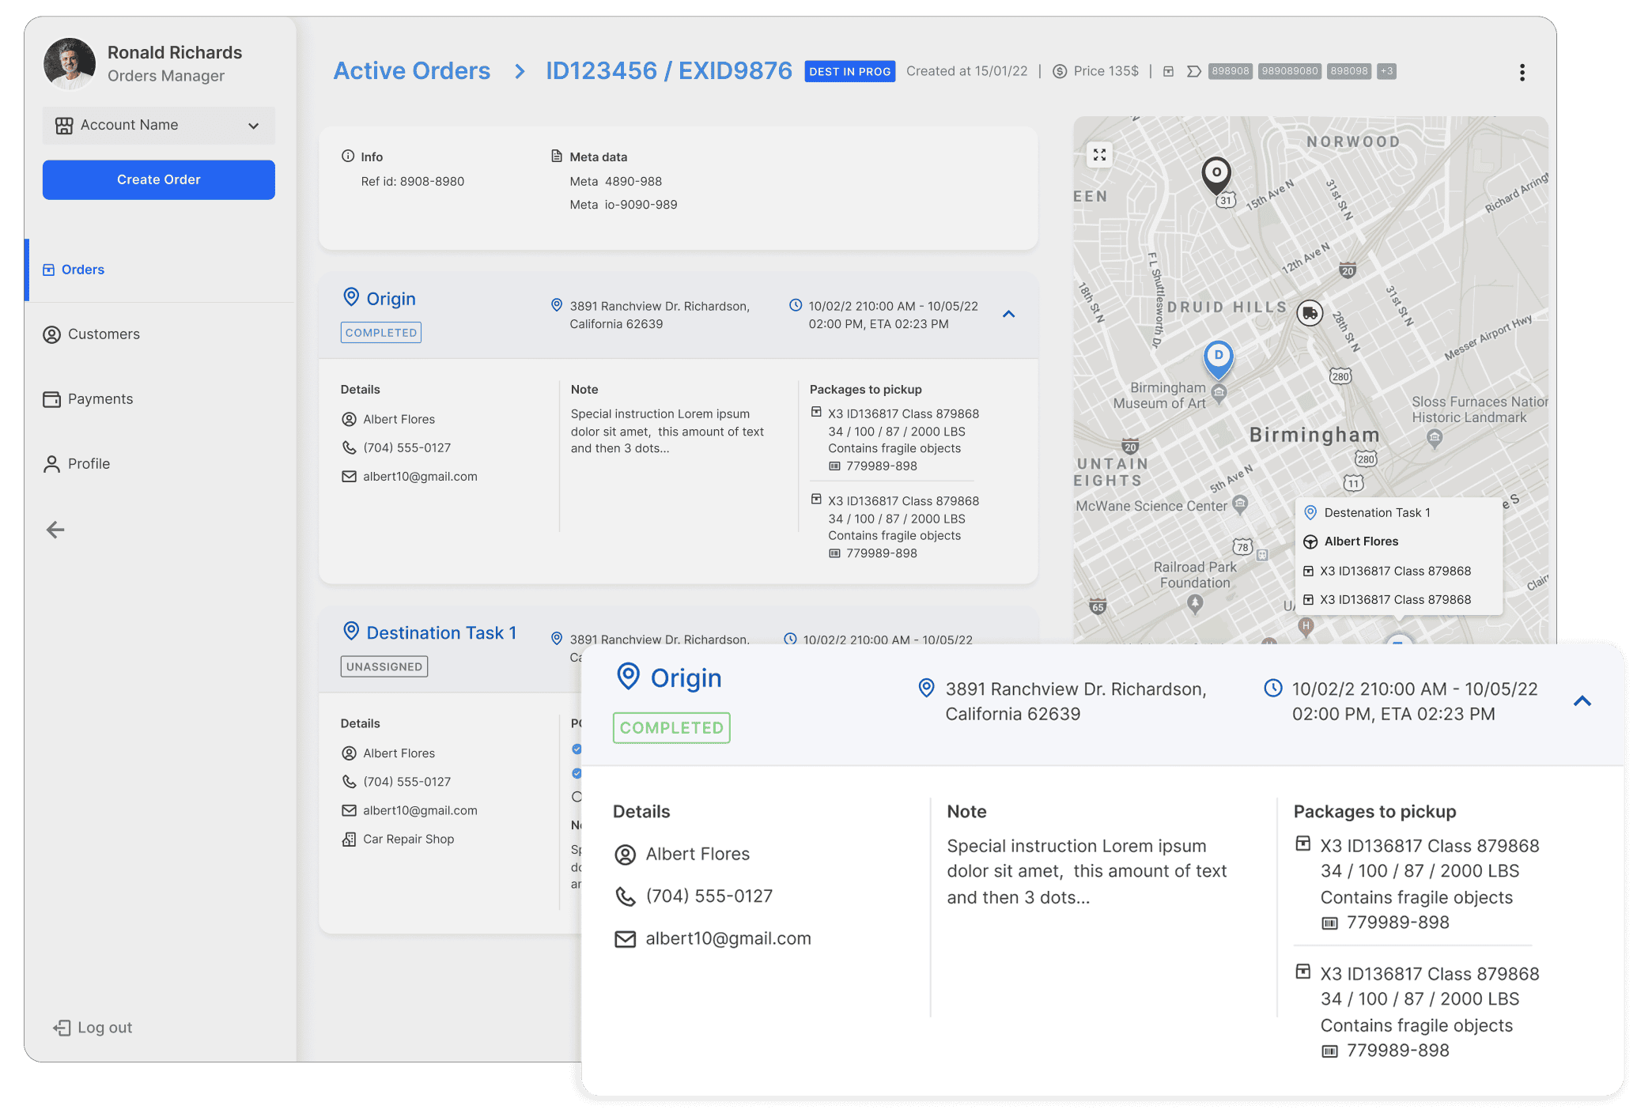Viewport: 1637px width, 1117px height.
Task: Click the email icon beside albert10@gmail.com in Origin
Action: [x=349, y=476]
